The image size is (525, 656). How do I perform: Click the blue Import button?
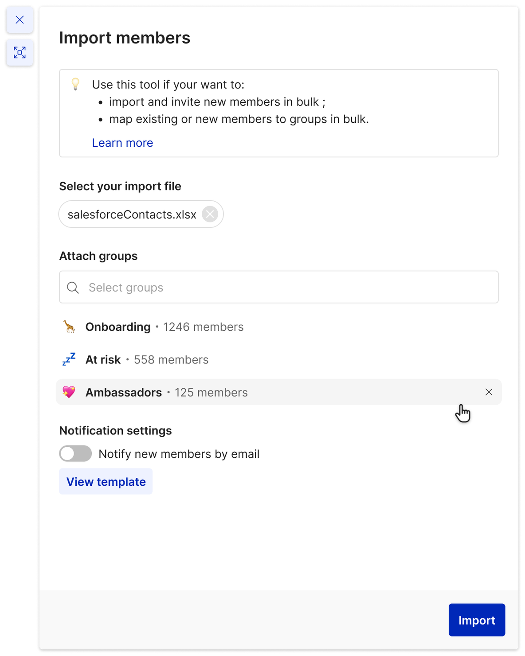tap(477, 620)
